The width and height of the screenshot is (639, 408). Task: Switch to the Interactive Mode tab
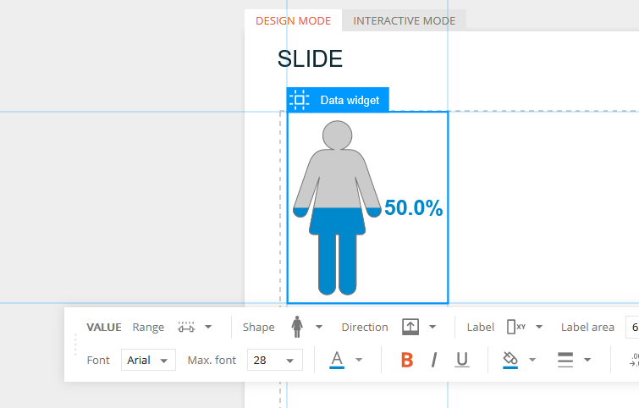pyautogui.click(x=405, y=21)
